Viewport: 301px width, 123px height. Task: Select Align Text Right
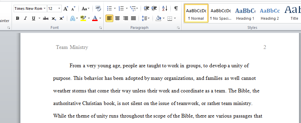tap(126, 19)
